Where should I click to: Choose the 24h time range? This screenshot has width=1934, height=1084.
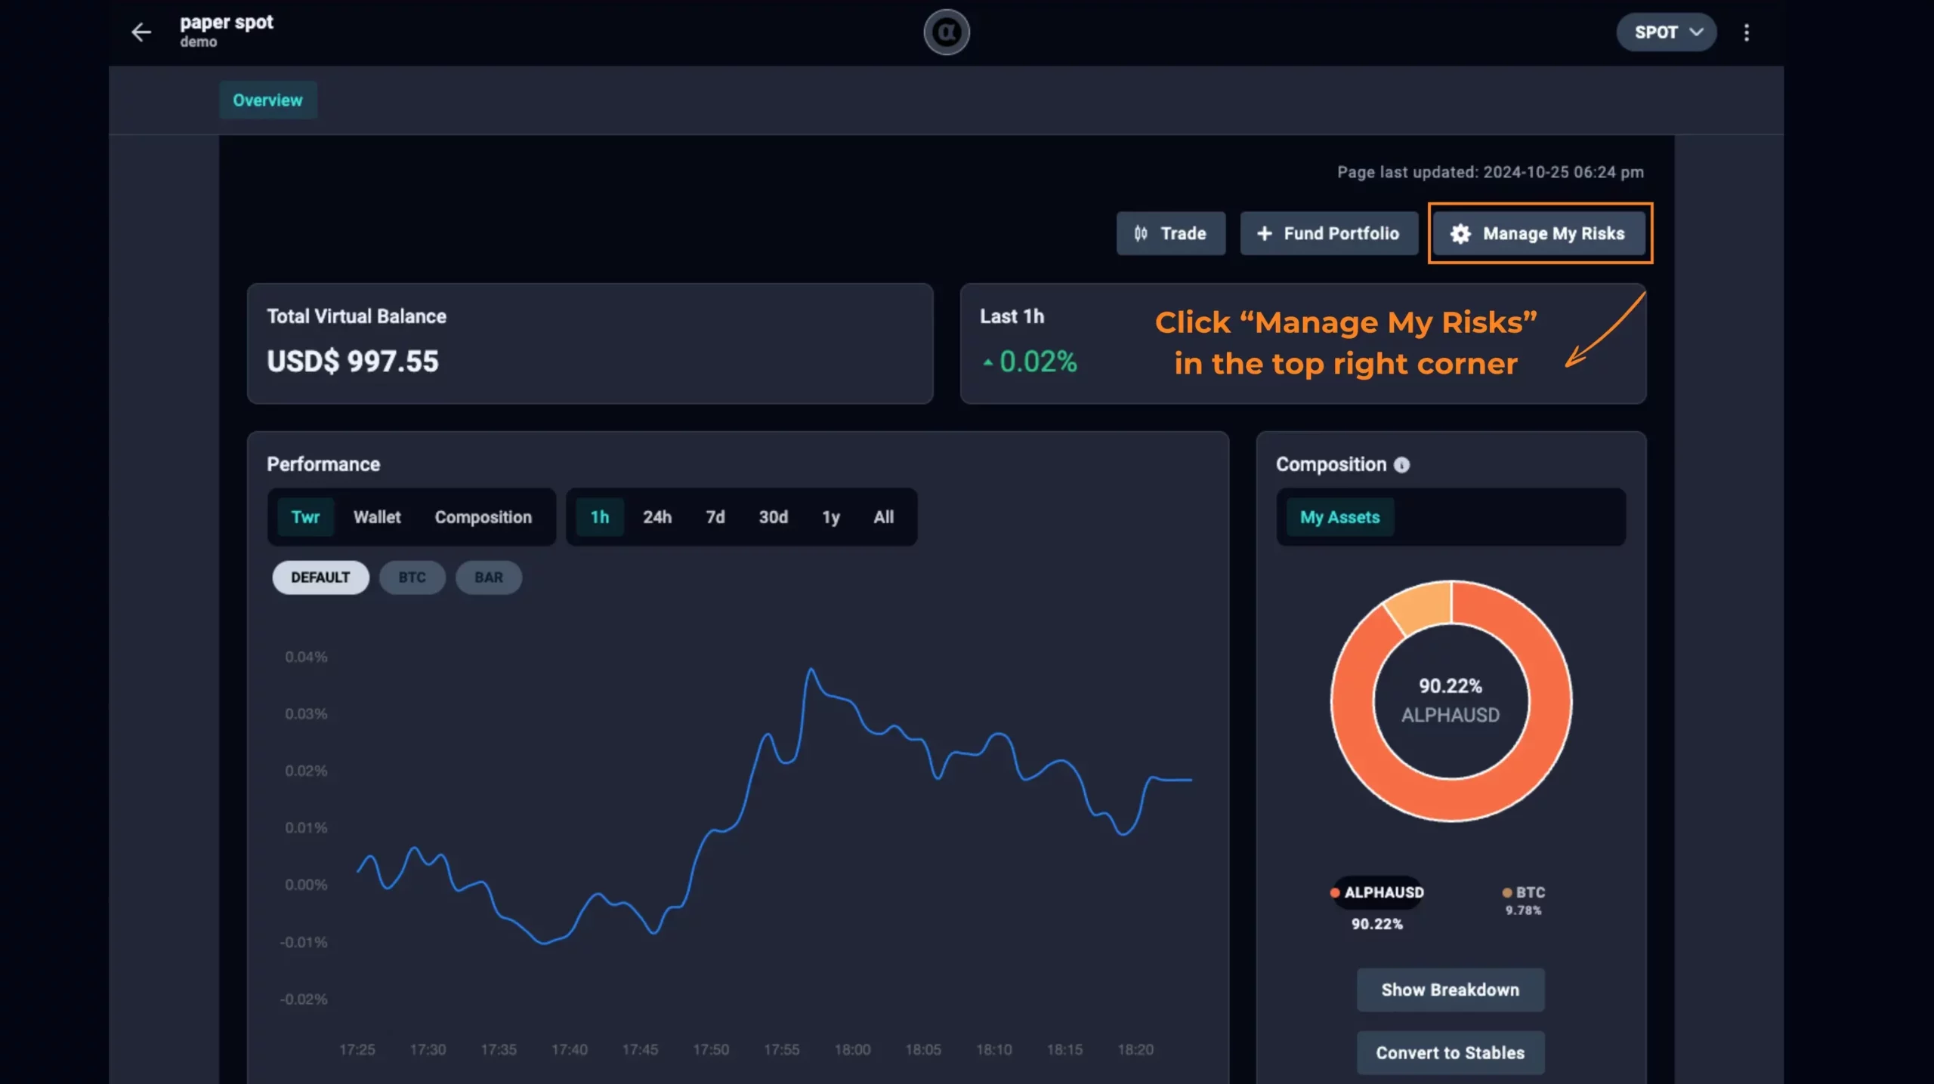coord(657,517)
